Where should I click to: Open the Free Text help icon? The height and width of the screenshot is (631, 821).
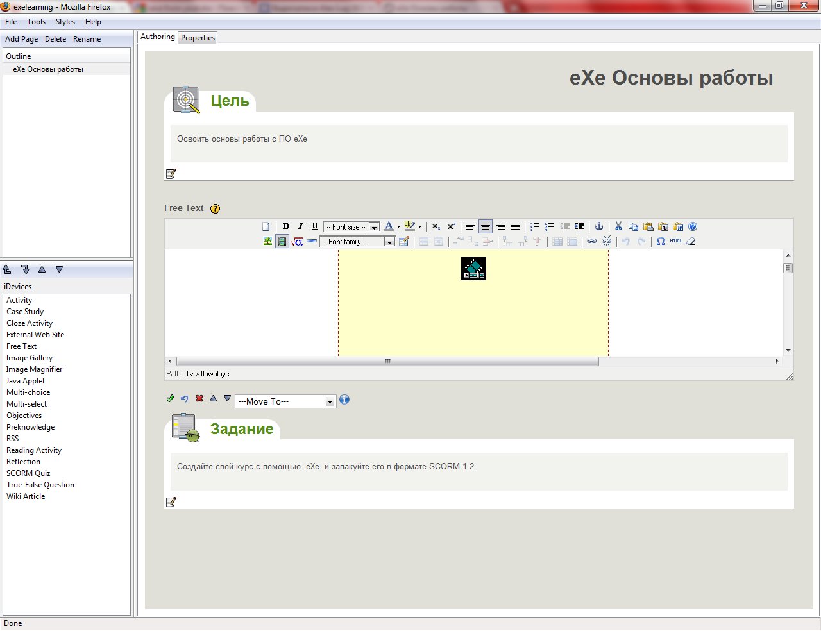click(x=216, y=208)
